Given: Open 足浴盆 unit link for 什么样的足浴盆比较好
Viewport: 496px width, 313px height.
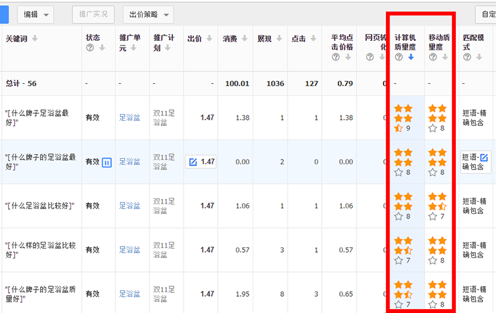Looking at the screenshot, I should tap(129, 250).
